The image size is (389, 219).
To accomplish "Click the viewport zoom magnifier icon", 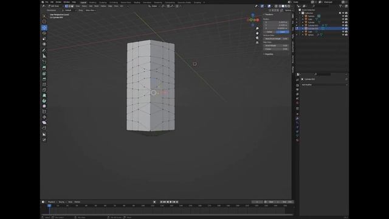I will tap(257, 29).
